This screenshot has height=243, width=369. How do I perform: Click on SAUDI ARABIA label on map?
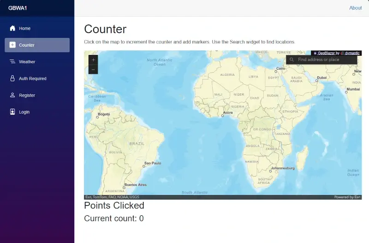(296, 79)
